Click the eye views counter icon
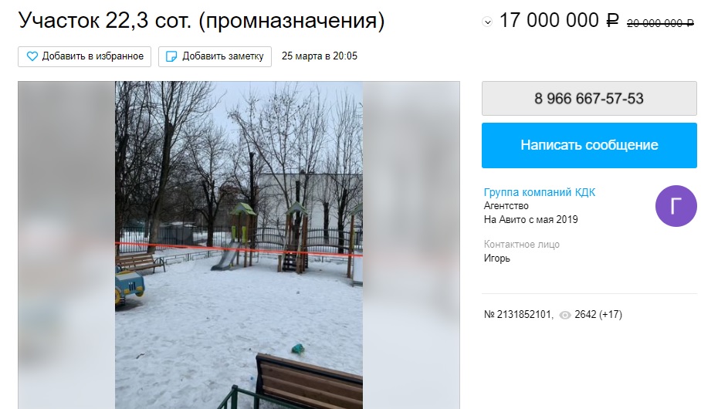 [565, 315]
